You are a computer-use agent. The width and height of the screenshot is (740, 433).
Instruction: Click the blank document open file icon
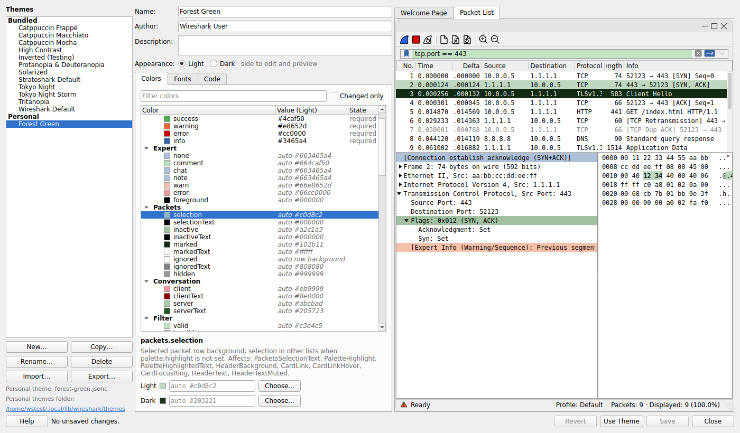tap(444, 40)
